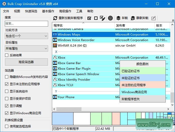
Task: Click the large blue treemap block
Action: (63, 119)
